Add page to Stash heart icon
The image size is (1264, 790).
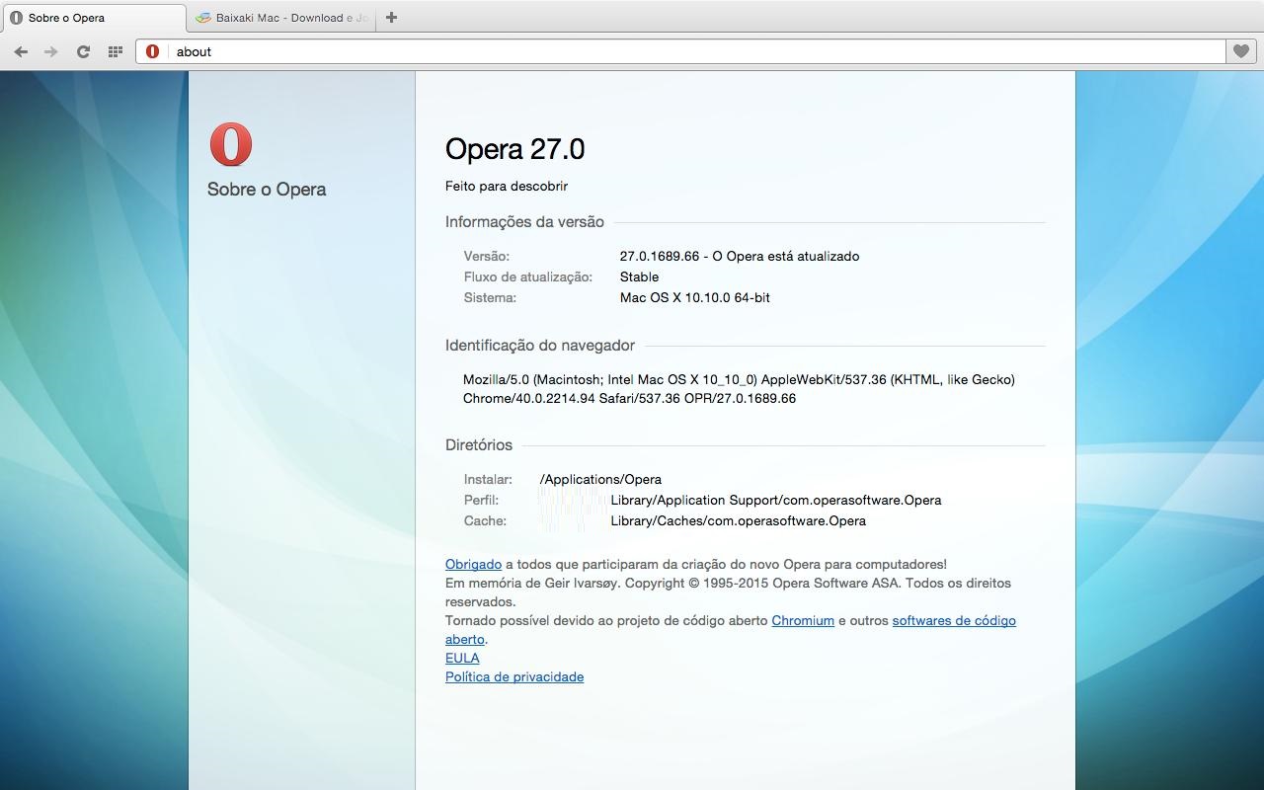(1239, 51)
